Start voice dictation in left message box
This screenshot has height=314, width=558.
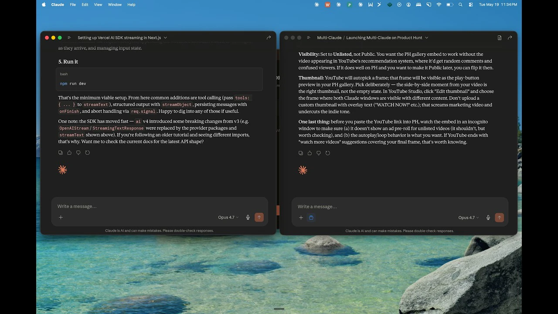248,217
